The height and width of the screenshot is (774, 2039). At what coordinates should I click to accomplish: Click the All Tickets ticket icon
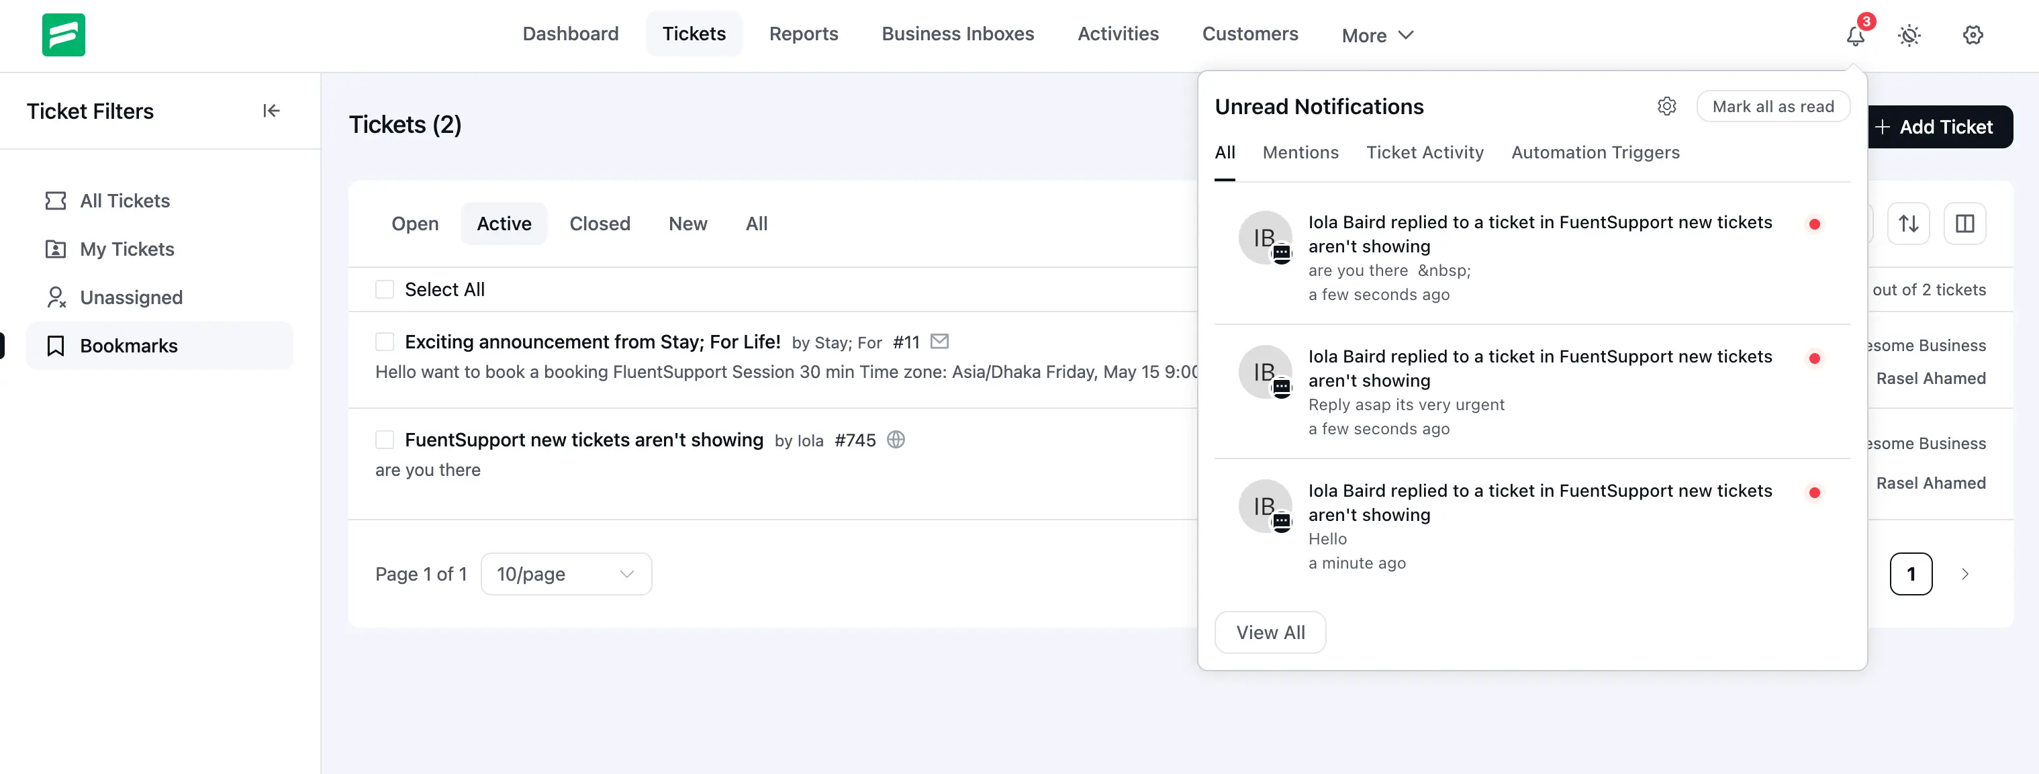(x=56, y=201)
